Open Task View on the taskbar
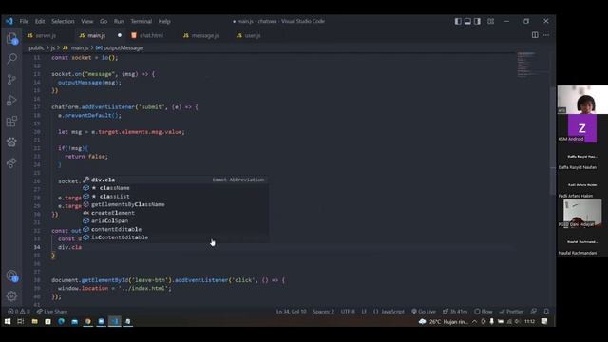 (x=21, y=321)
